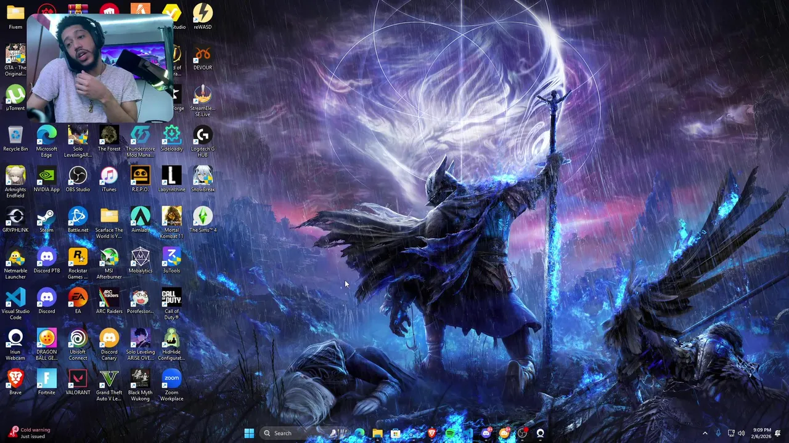Open iTunes desktop shortcut

[109, 179]
